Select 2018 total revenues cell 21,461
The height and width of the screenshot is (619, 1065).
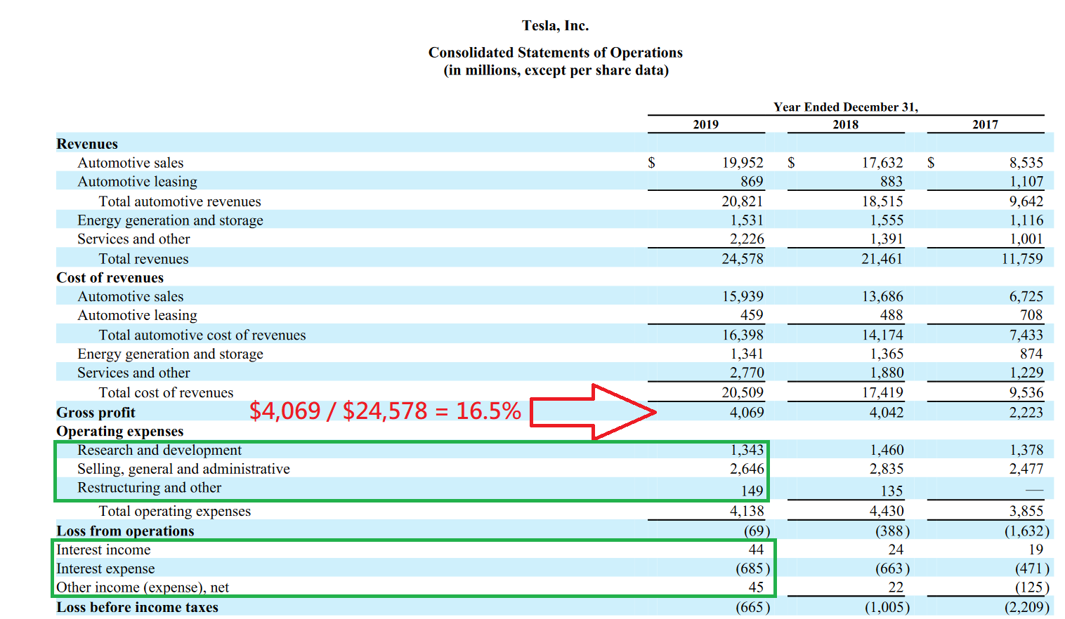point(882,259)
